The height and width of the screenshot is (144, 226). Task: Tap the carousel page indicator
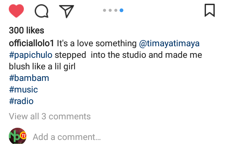(x=113, y=10)
